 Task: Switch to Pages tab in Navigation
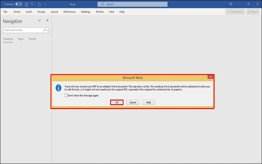pos(21,39)
